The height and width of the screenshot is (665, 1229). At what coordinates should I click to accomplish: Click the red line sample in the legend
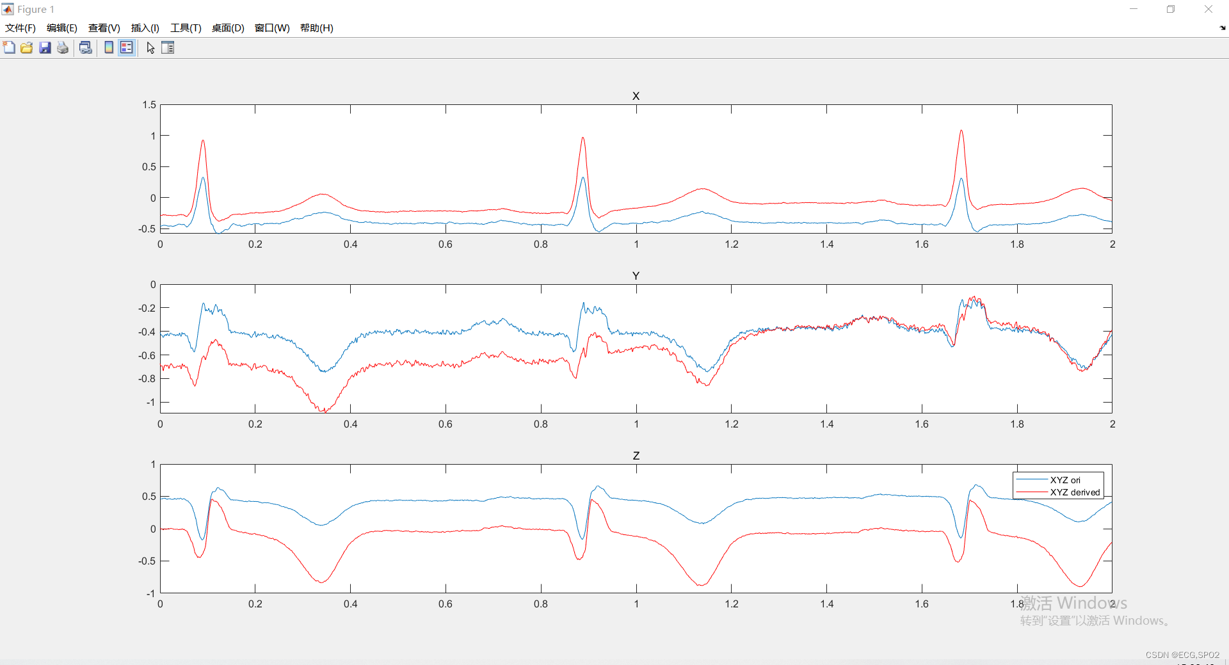click(x=1031, y=492)
